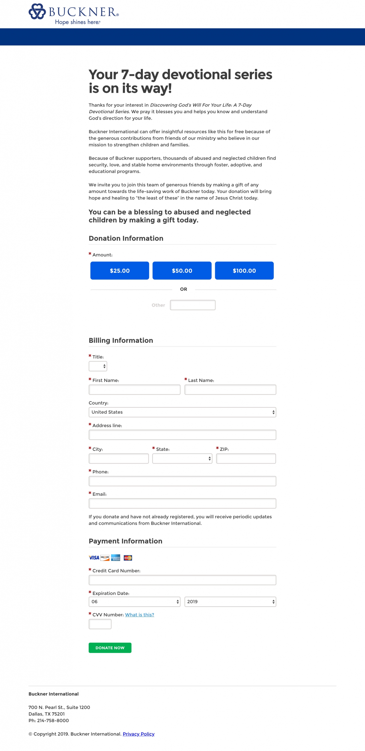
Task: Open the expiration year dropdown
Action: (230, 602)
